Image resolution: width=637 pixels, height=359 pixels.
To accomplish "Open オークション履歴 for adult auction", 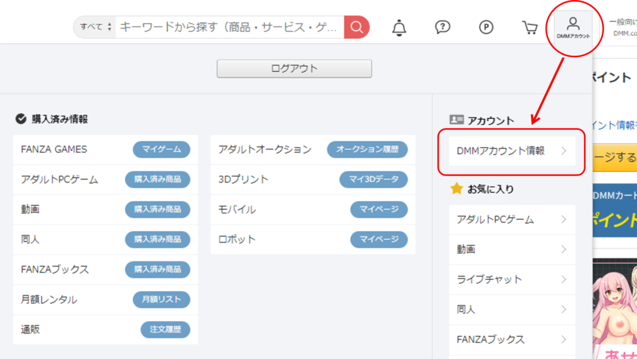I will 367,150.
